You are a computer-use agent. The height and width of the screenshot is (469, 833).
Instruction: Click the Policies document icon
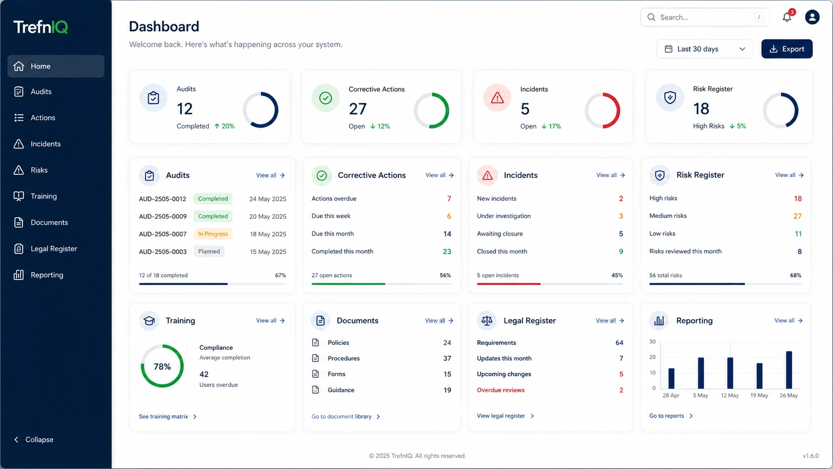[x=315, y=342]
